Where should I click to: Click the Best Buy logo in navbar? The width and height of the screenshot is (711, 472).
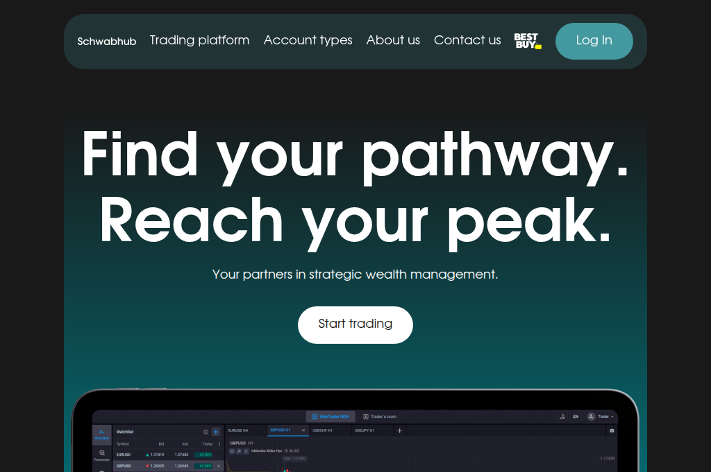(527, 41)
